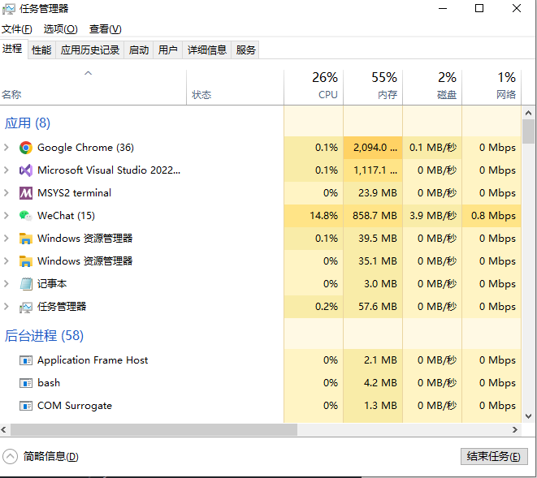This screenshot has height=478, width=537.
Task: Expand the MSYS2 terminal process group
Action: point(6,193)
